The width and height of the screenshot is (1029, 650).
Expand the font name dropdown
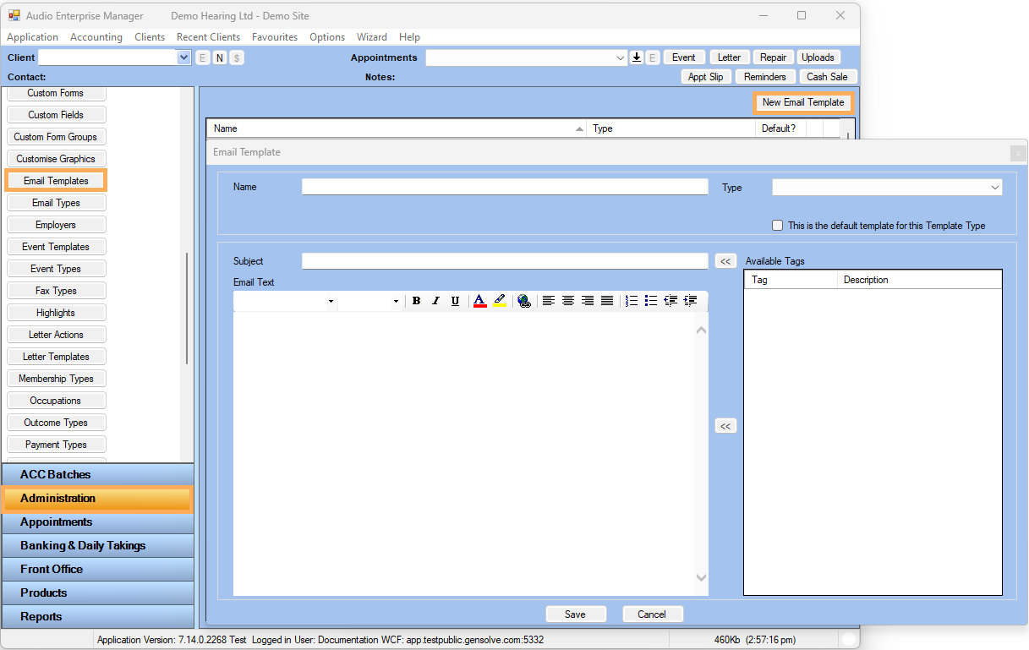click(331, 302)
